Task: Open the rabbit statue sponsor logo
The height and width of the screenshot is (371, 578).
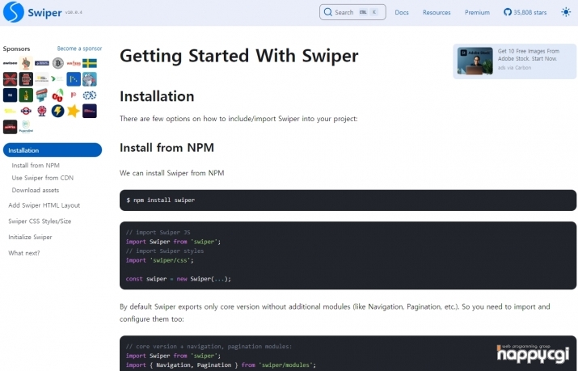Action: pyautogui.click(x=26, y=63)
